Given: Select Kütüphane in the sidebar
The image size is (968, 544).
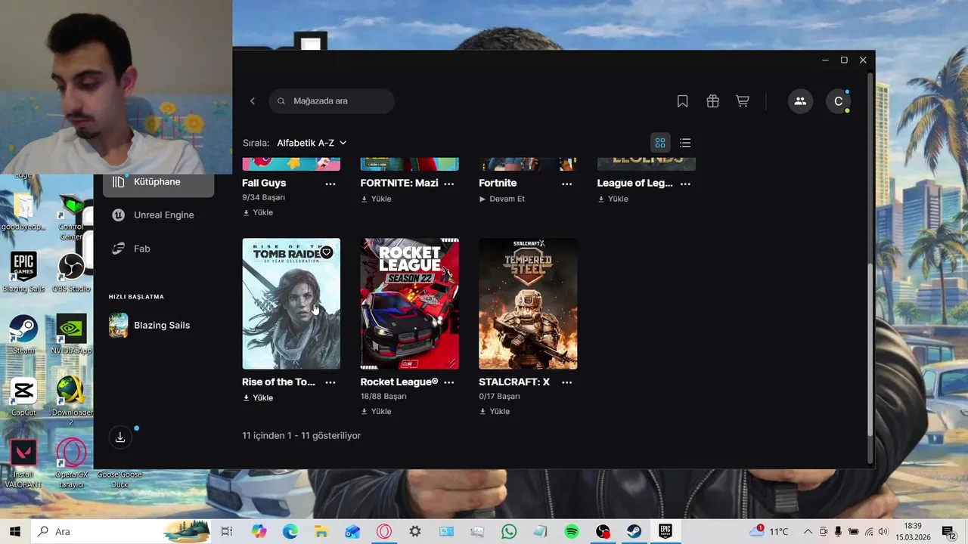Looking at the screenshot, I should pos(158,182).
